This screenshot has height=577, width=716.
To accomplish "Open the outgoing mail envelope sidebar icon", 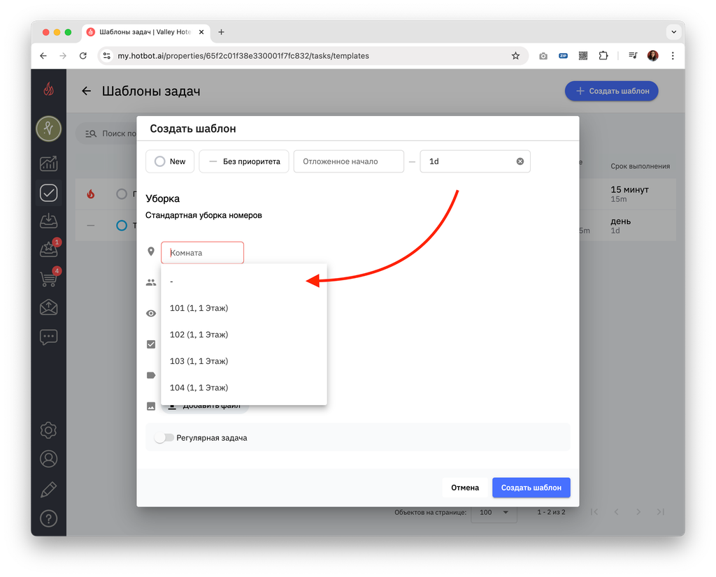I will 48,307.
